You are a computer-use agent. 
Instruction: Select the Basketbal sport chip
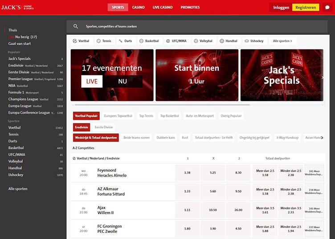(149, 41)
